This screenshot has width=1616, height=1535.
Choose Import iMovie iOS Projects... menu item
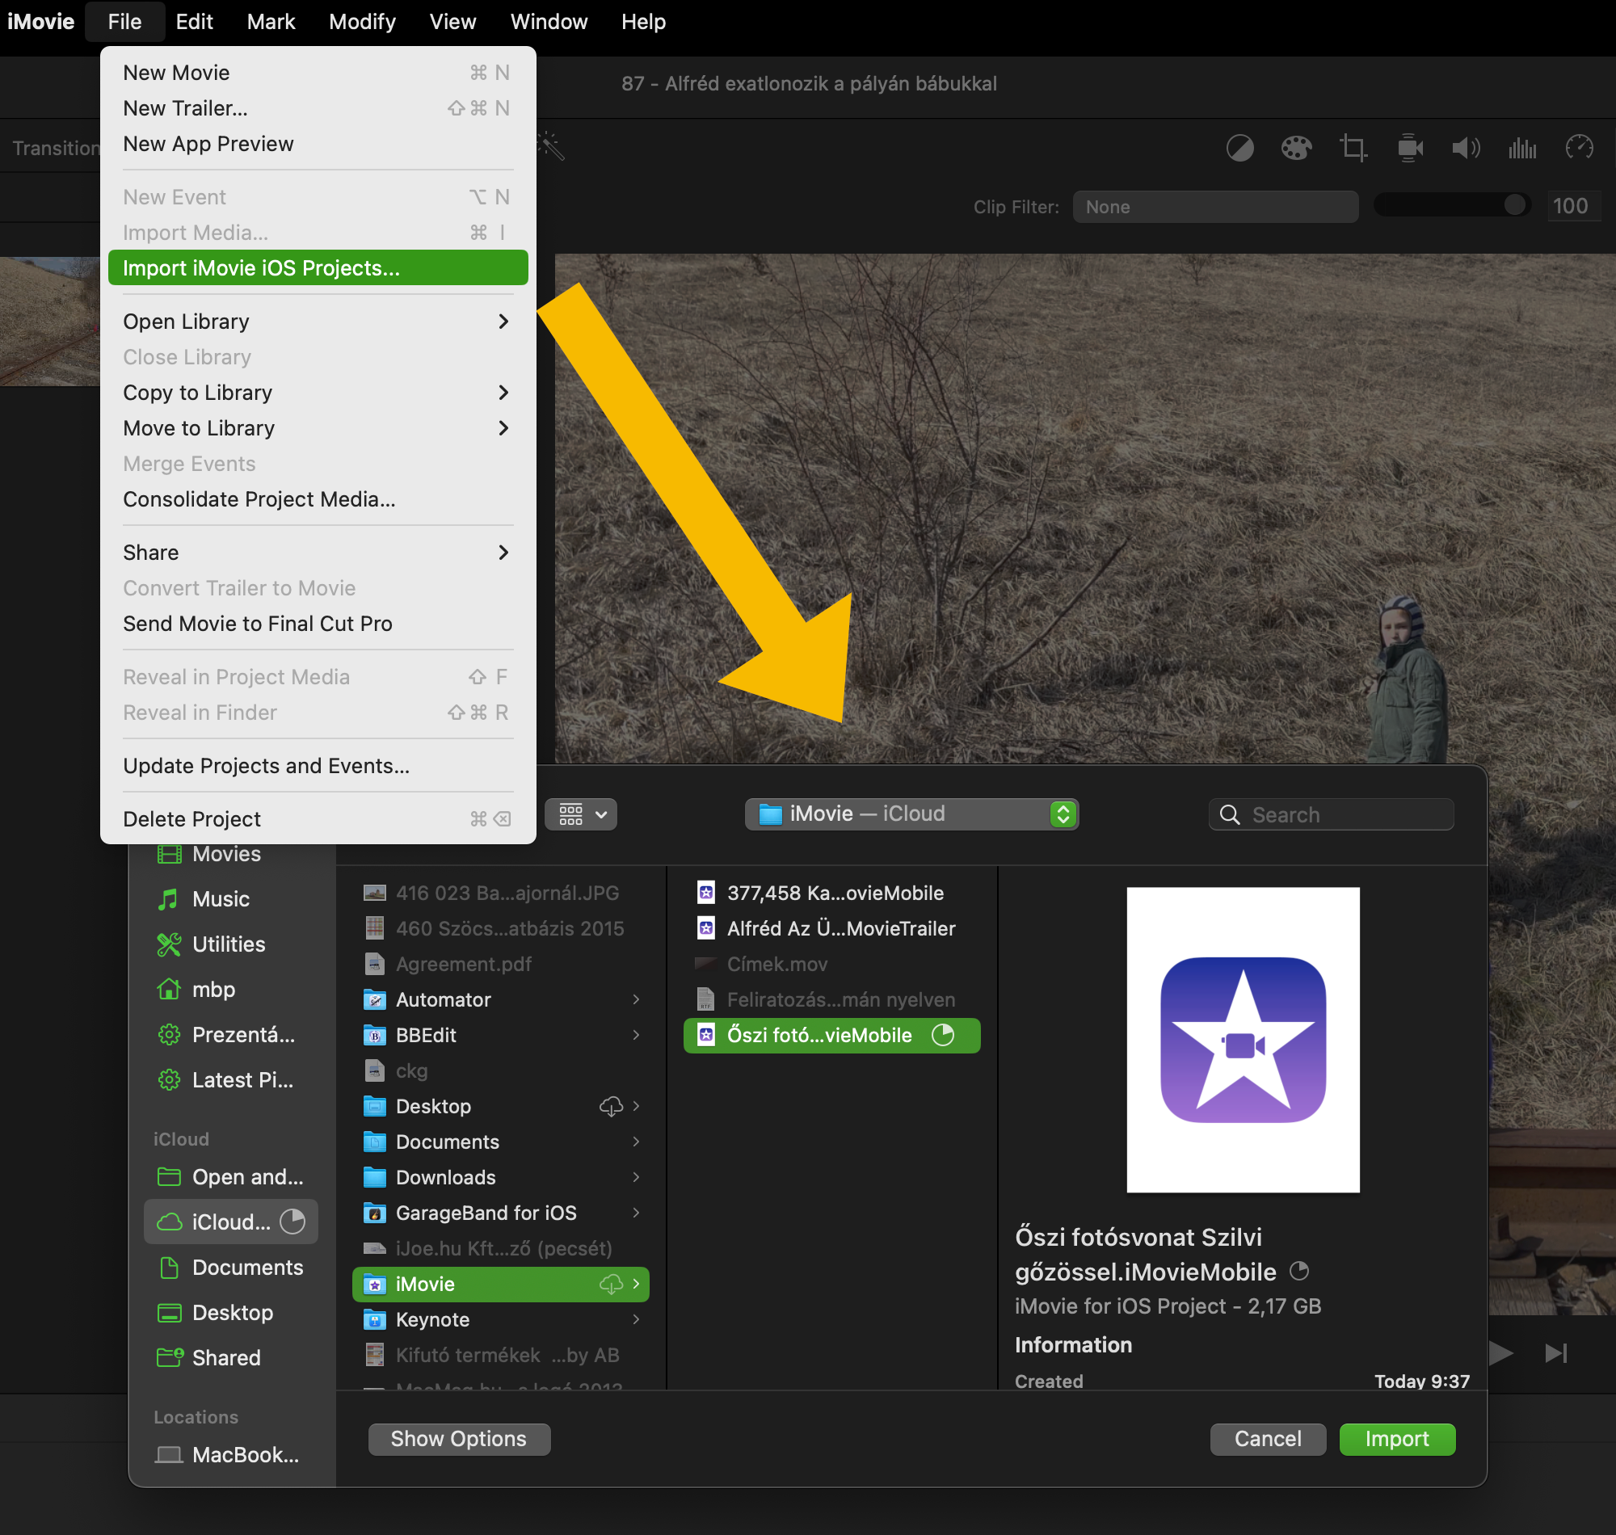click(318, 268)
